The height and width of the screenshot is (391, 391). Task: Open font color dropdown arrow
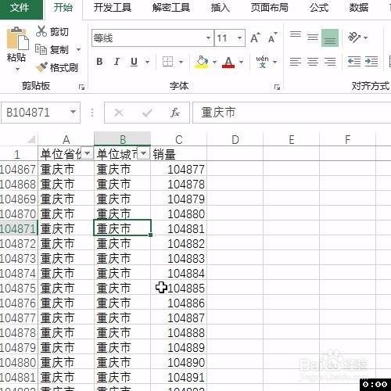241,62
